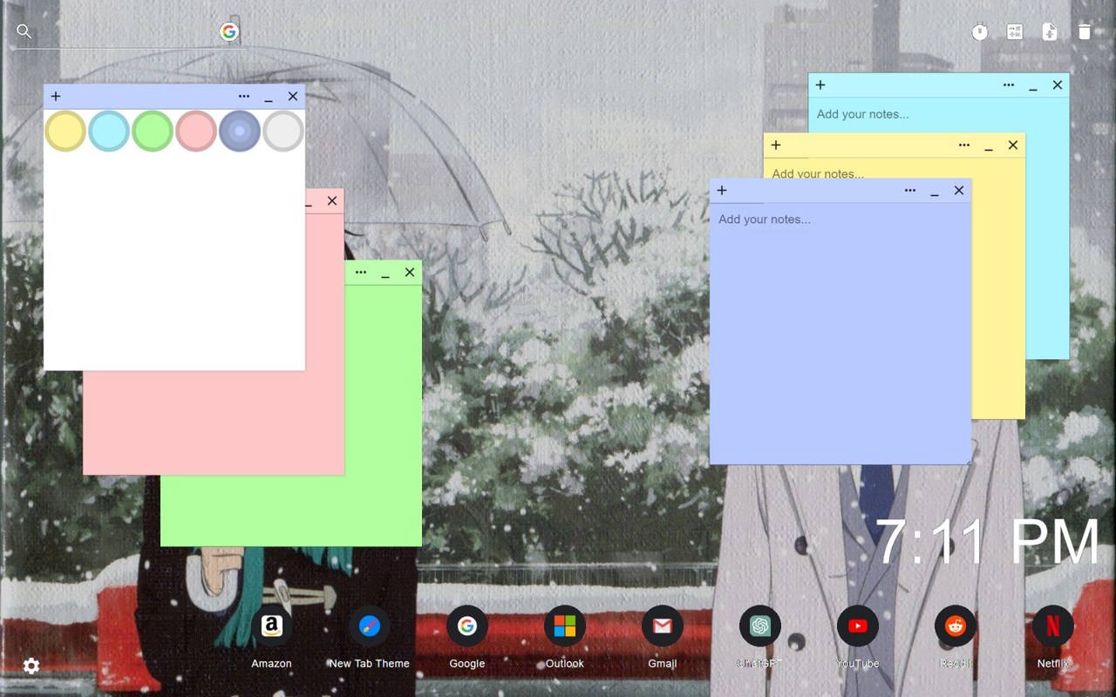Viewport: 1116px width, 697px height.
Task: Close the cyan sticky note
Action: (x=1058, y=85)
